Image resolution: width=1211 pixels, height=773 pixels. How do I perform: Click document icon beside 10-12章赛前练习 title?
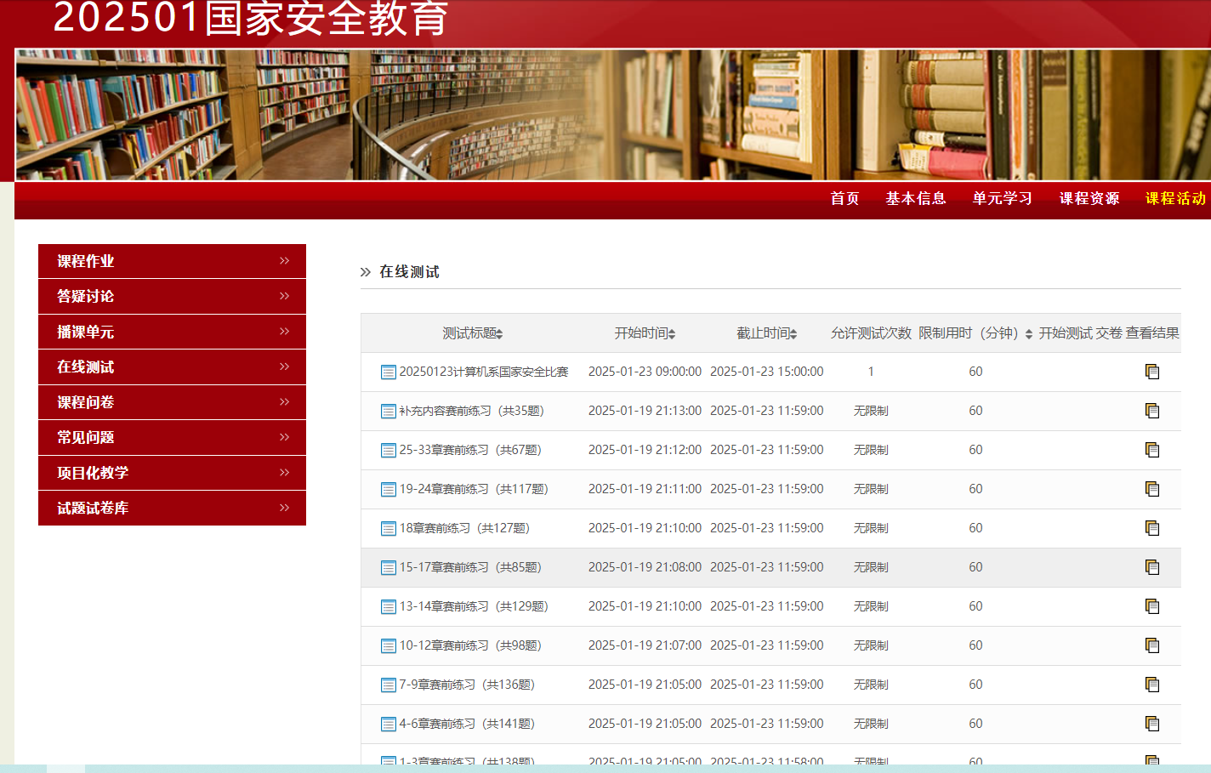point(388,646)
